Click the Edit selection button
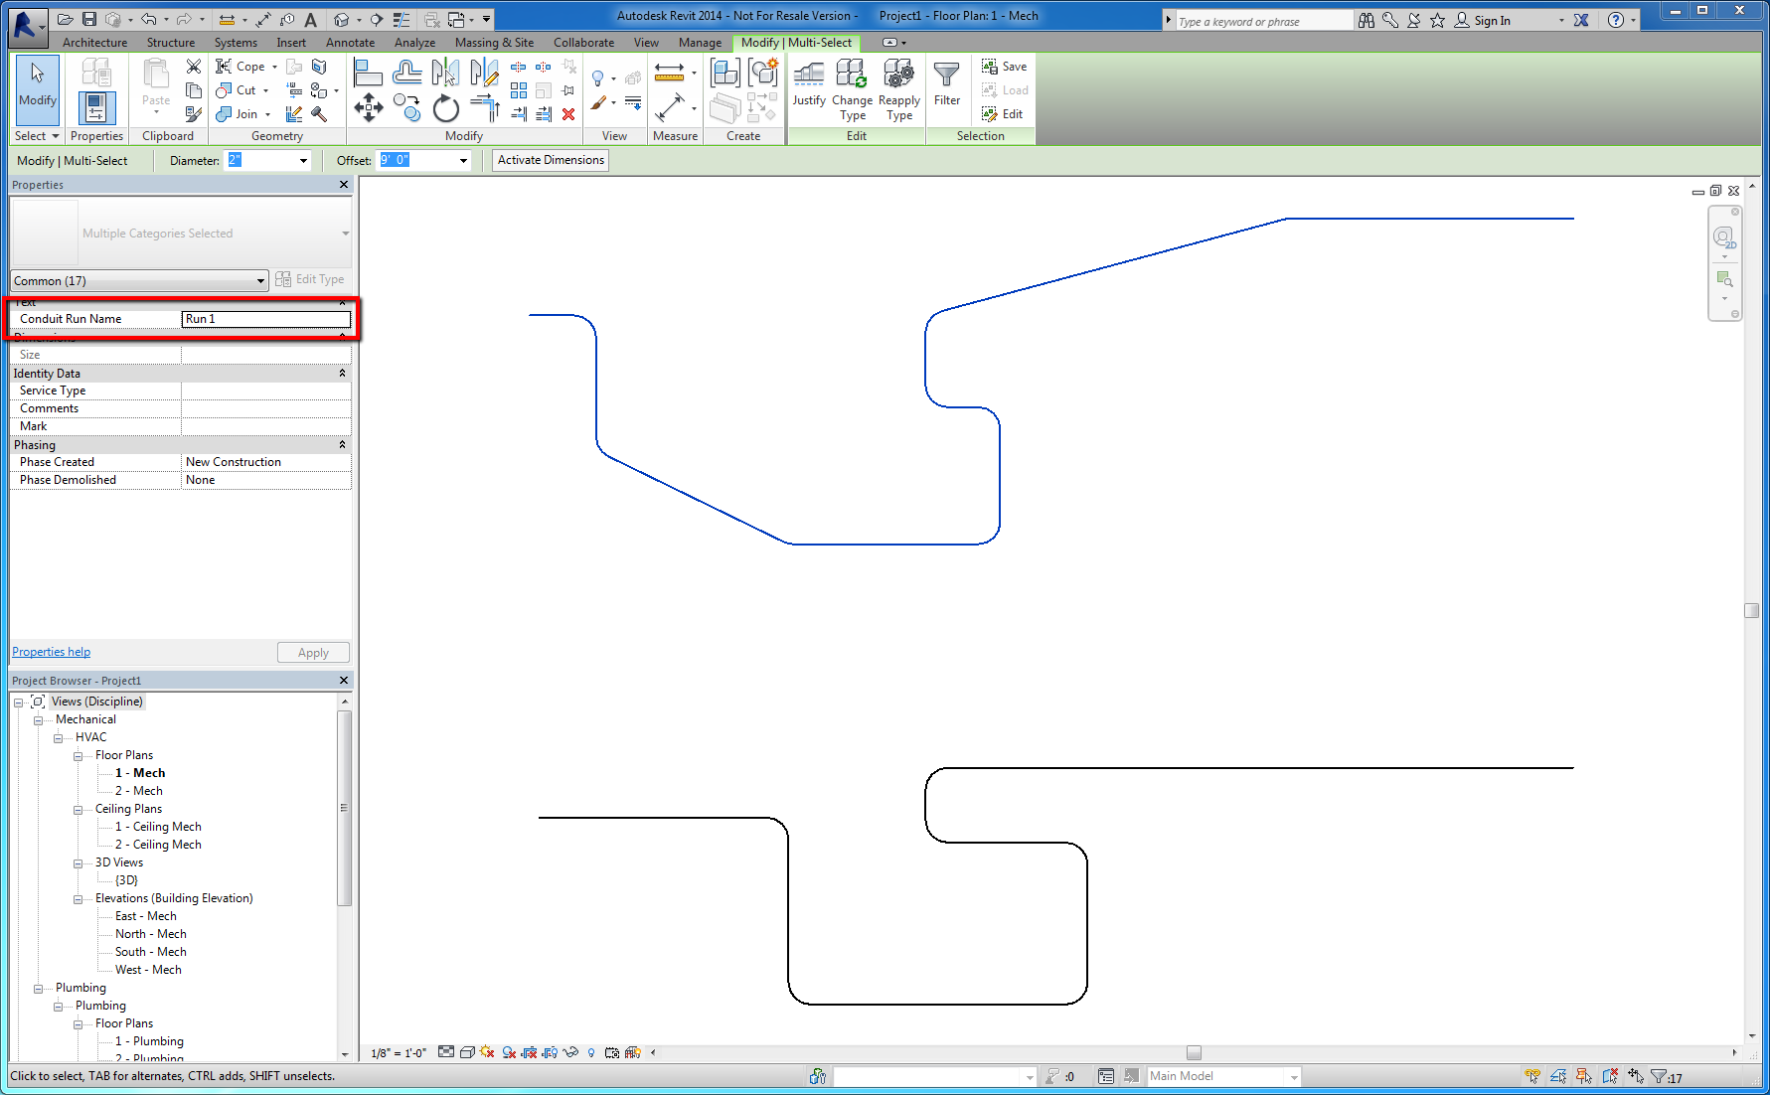The height and width of the screenshot is (1095, 1770). pos(1003,114)
